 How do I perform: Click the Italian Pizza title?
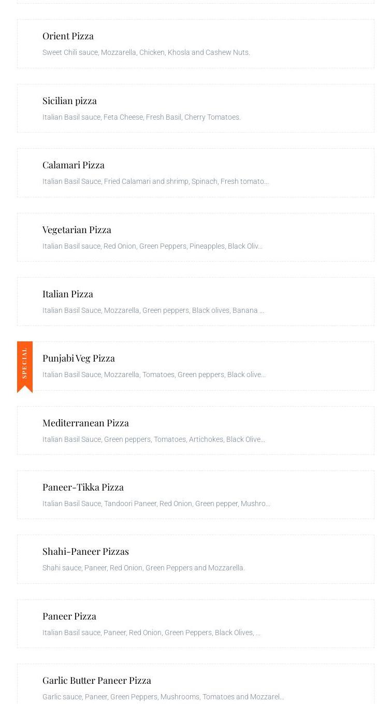click(68, 294)
